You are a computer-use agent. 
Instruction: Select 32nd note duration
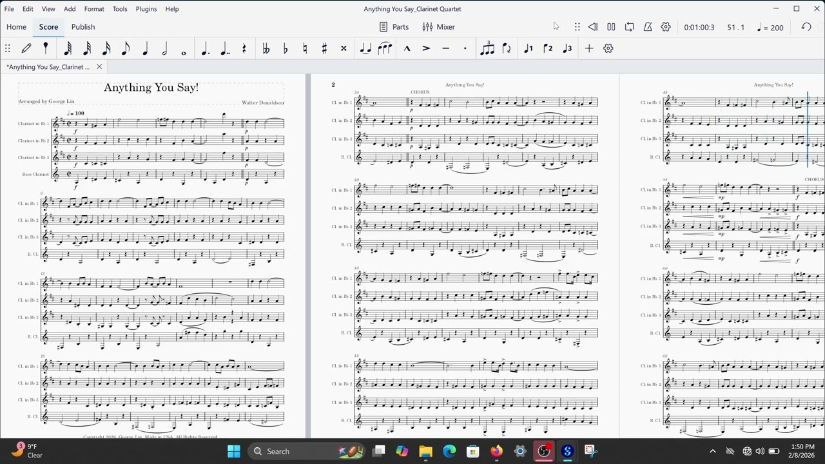tap(87, 48)
